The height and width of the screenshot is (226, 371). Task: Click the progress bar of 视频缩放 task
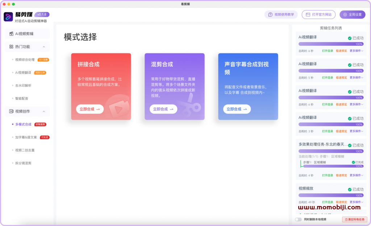[331, 196]
